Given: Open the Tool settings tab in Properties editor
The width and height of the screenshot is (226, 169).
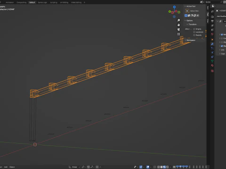Looking at the screenshot, I should 212,11.
